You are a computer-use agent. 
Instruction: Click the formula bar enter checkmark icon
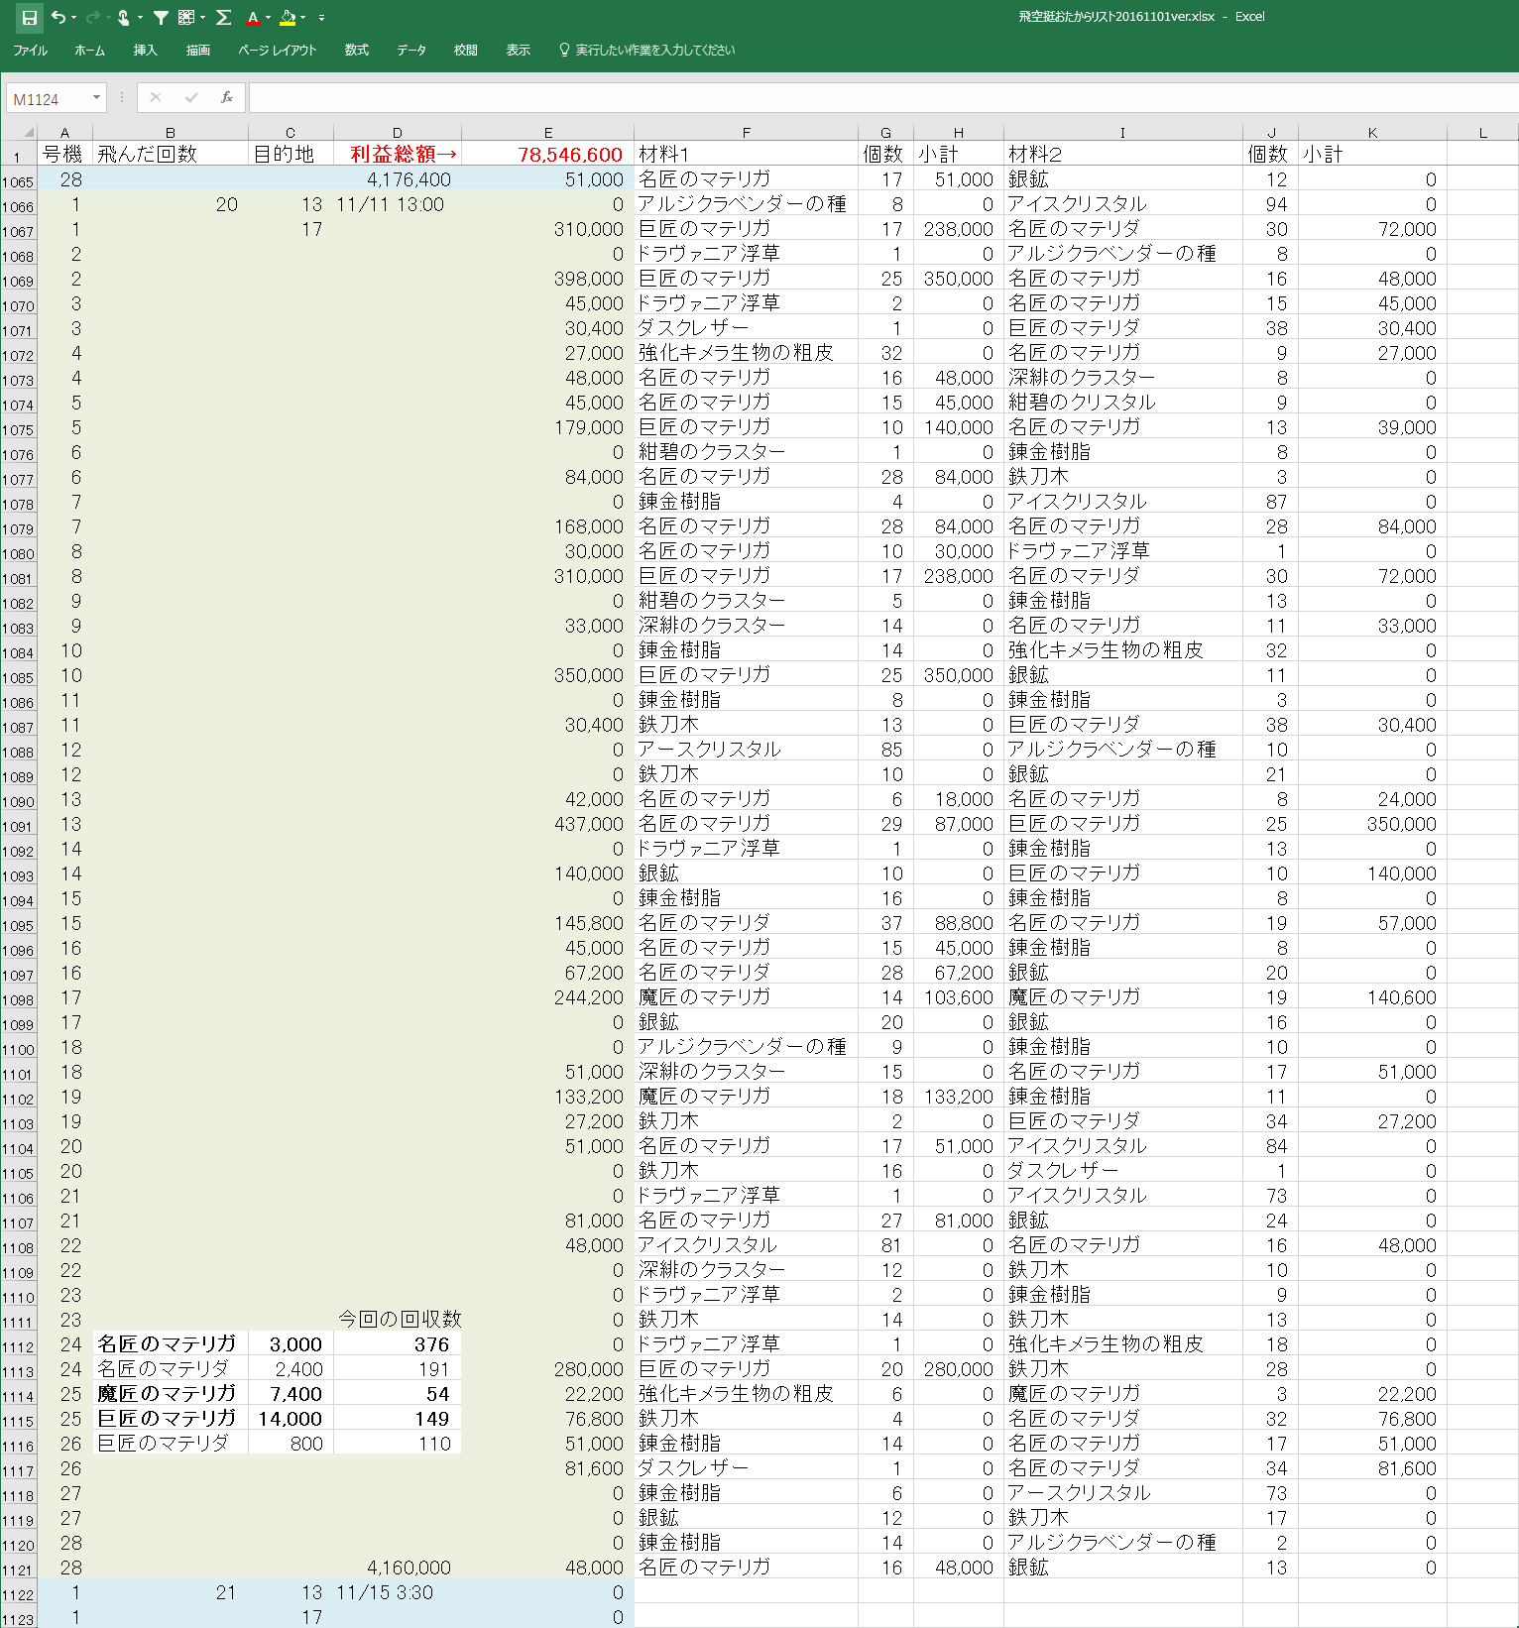tap(191, 97)
